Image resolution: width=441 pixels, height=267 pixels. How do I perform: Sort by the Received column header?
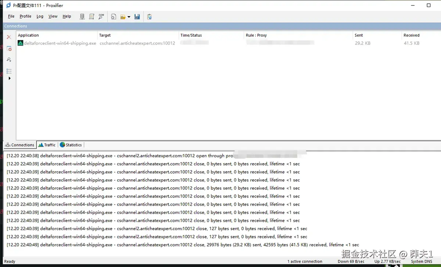(421, 35)
